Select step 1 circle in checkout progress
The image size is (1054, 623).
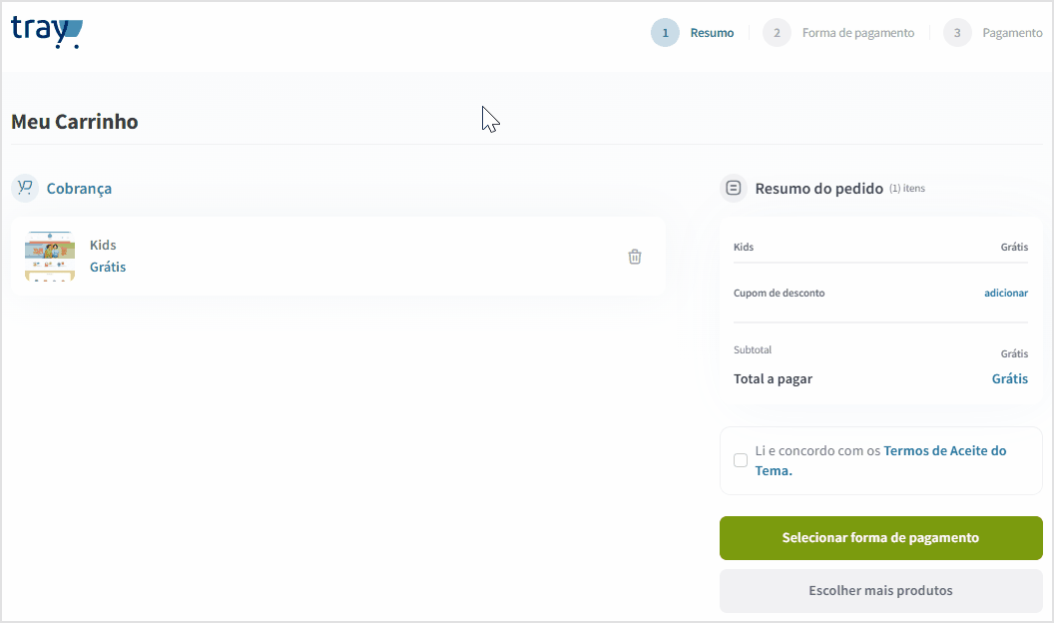665,33
